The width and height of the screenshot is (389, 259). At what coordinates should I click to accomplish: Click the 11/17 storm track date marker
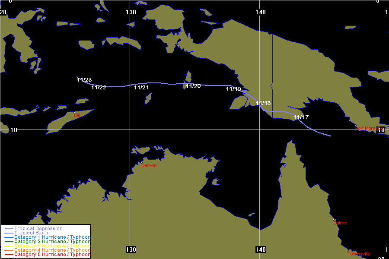click(301, 117)
